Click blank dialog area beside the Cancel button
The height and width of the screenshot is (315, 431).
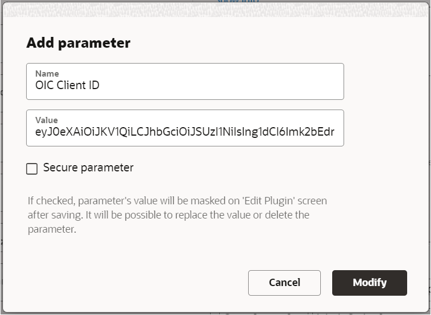click(x=142, y=283)
